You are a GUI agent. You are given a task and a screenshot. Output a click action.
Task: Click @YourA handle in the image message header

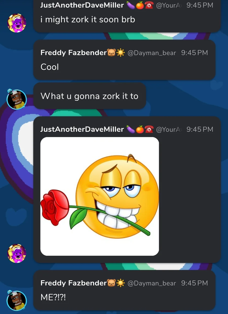pos(169,129)
